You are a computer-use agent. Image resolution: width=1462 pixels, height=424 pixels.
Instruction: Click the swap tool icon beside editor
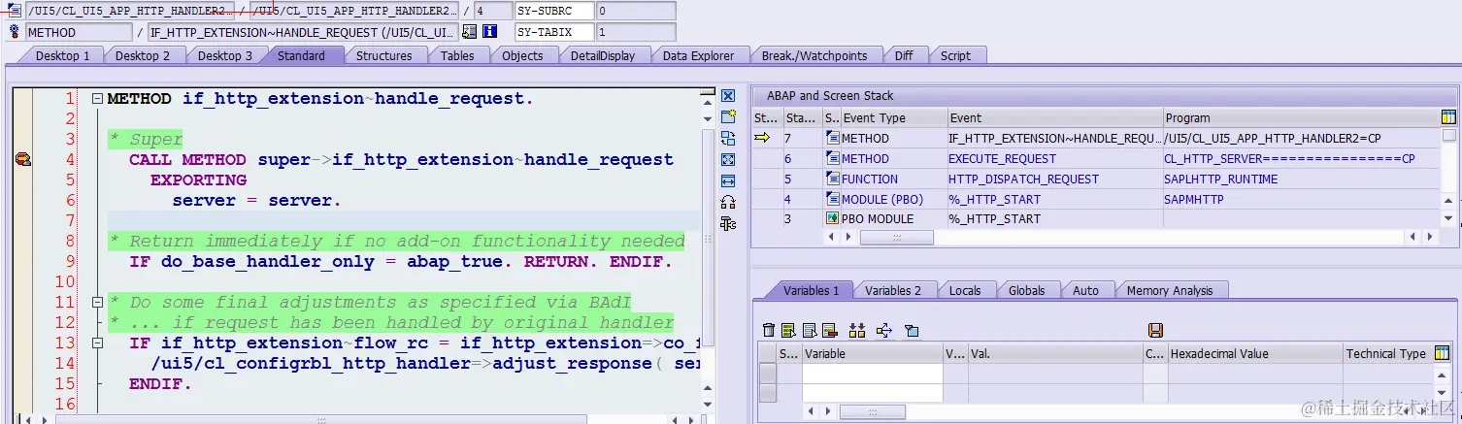(728, 139)
